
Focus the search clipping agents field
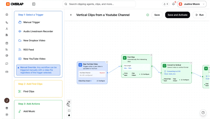pos(99,4)
